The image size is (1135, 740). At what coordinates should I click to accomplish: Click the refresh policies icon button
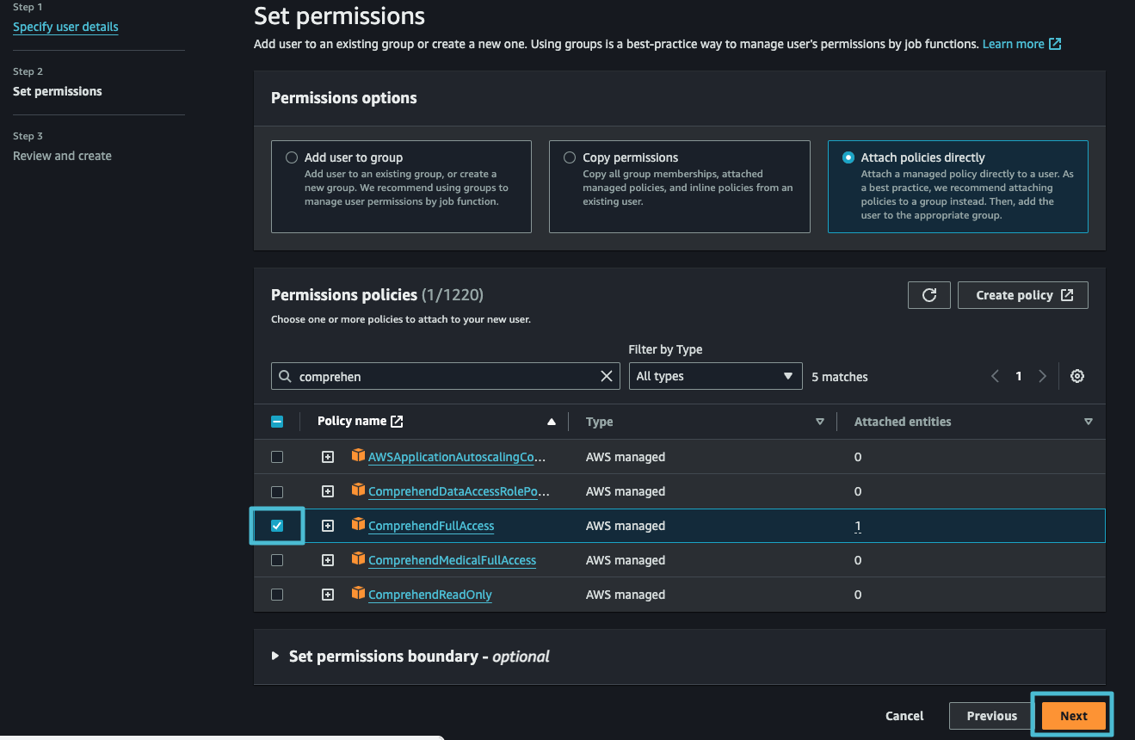(928, 295)
